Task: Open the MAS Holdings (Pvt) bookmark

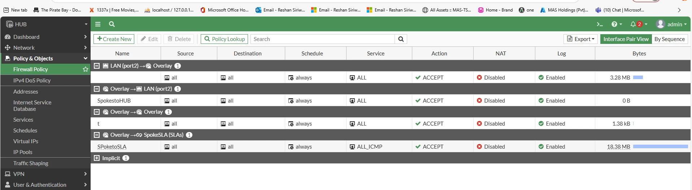Action: [564, 10]
